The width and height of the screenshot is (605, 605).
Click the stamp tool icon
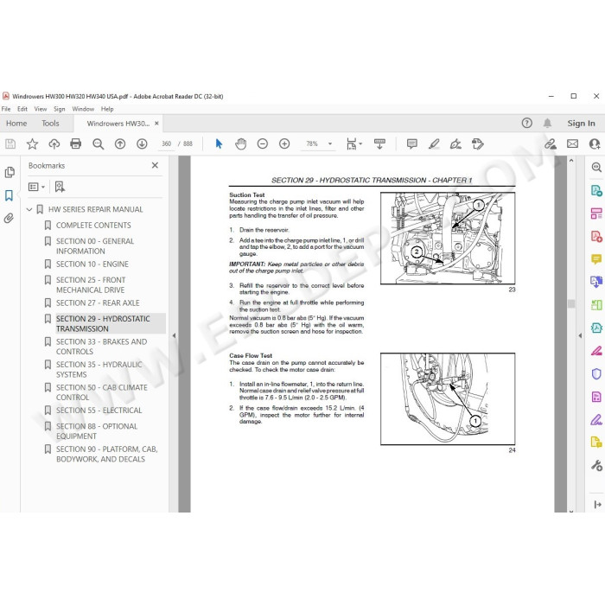478,144
